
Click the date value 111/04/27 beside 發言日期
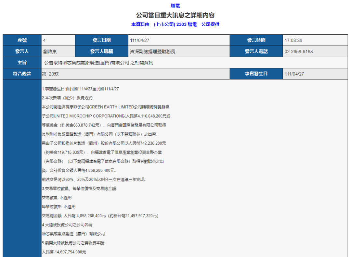coord(140,41)
